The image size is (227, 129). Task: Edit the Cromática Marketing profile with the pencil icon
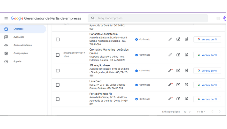click(170, 55)
